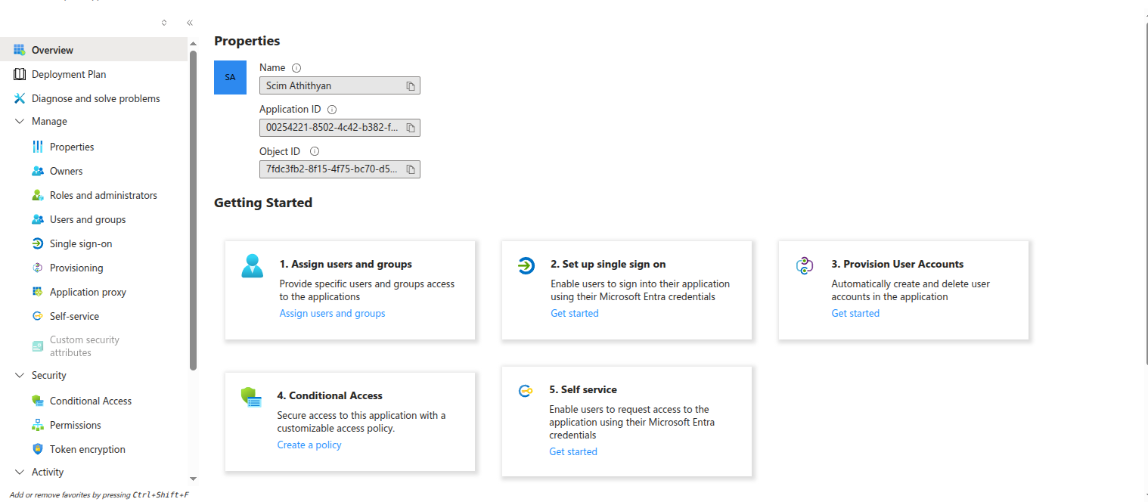The image size is (1148, 502).
Task: Click the Conditional Access card shield icon
Action: click(x=251, y=398)
